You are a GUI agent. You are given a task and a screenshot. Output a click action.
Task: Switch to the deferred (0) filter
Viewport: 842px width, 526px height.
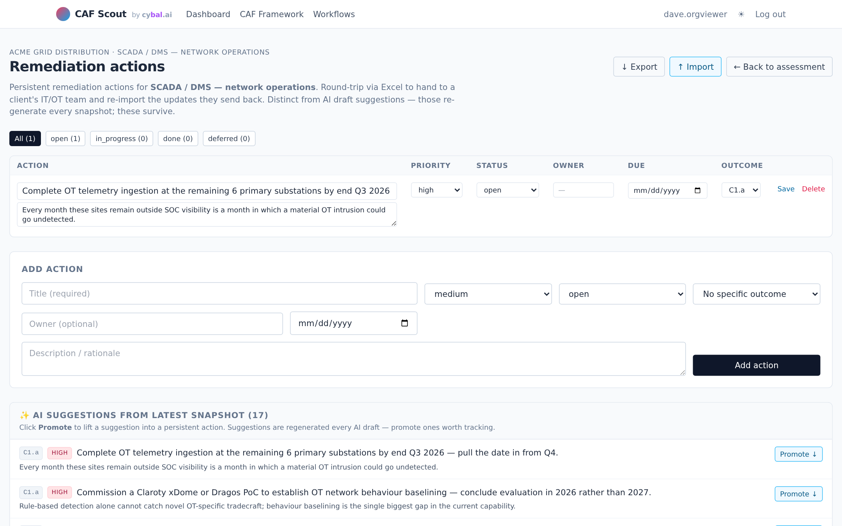click(x=229, y=138)
